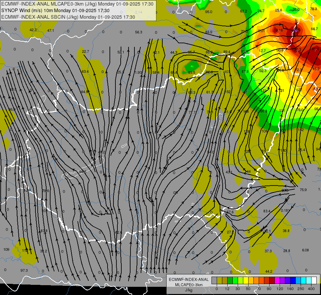Select the map value 62.6
321x295 pixels.
pyautogui.click(x=119, y=232)
